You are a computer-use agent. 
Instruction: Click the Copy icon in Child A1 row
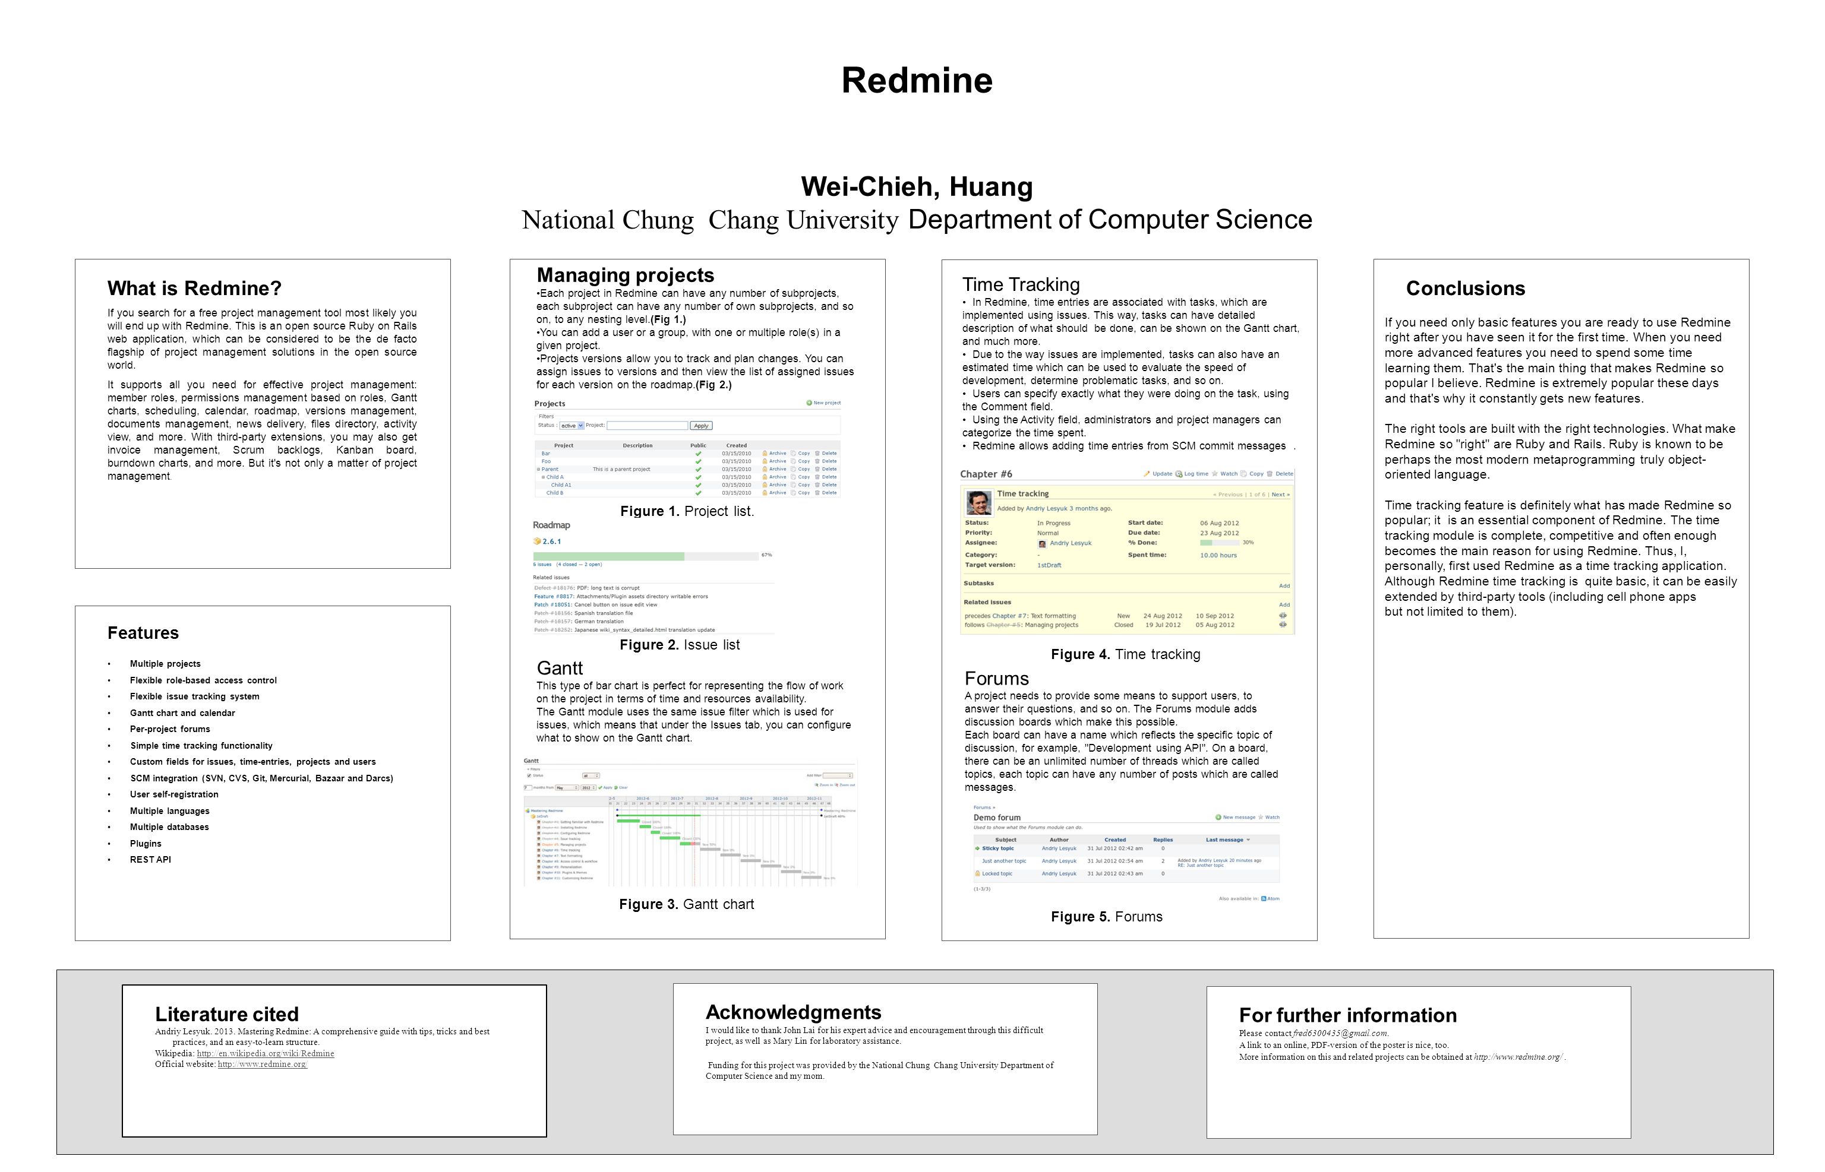pos(793,485)
